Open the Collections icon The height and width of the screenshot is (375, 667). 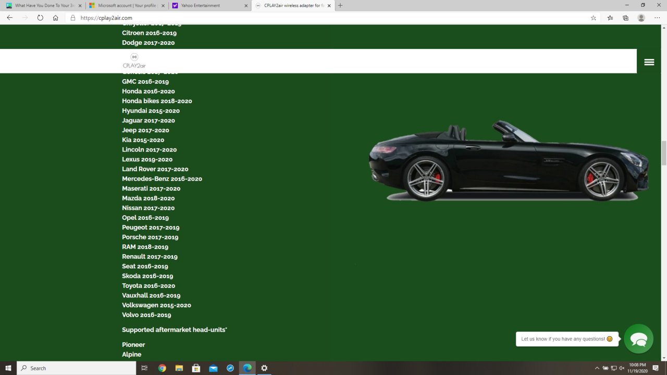coord(625,18)
